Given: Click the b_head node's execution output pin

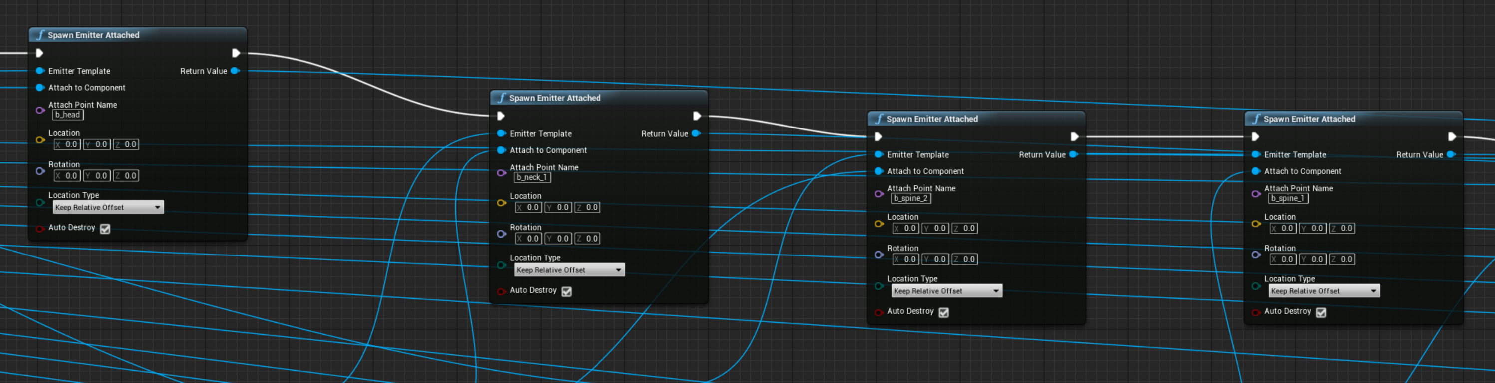Looking at the screenshot, I should (236, 53).
